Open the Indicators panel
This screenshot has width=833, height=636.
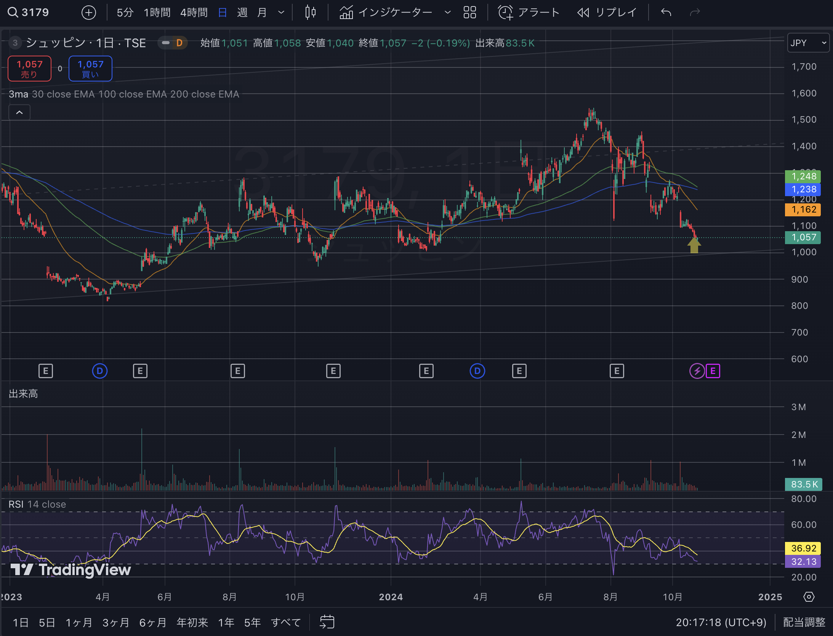pyautogui.click(x=386, y=13)
